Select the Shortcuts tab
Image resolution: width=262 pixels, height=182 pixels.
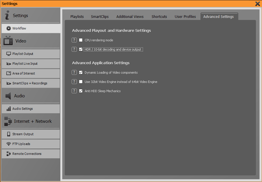pos(159,16)
